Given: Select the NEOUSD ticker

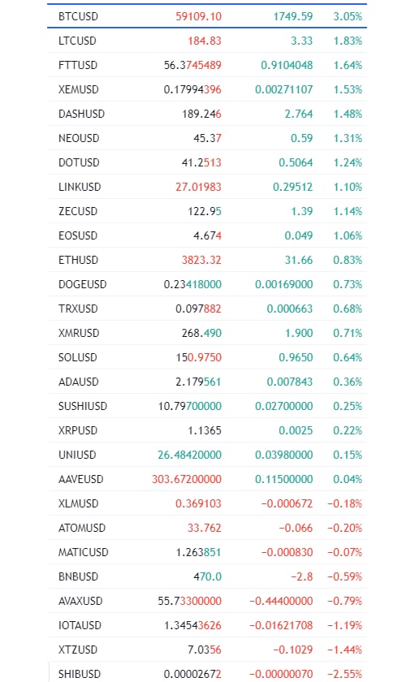Looking at the screenshot, I should (79, 138).
